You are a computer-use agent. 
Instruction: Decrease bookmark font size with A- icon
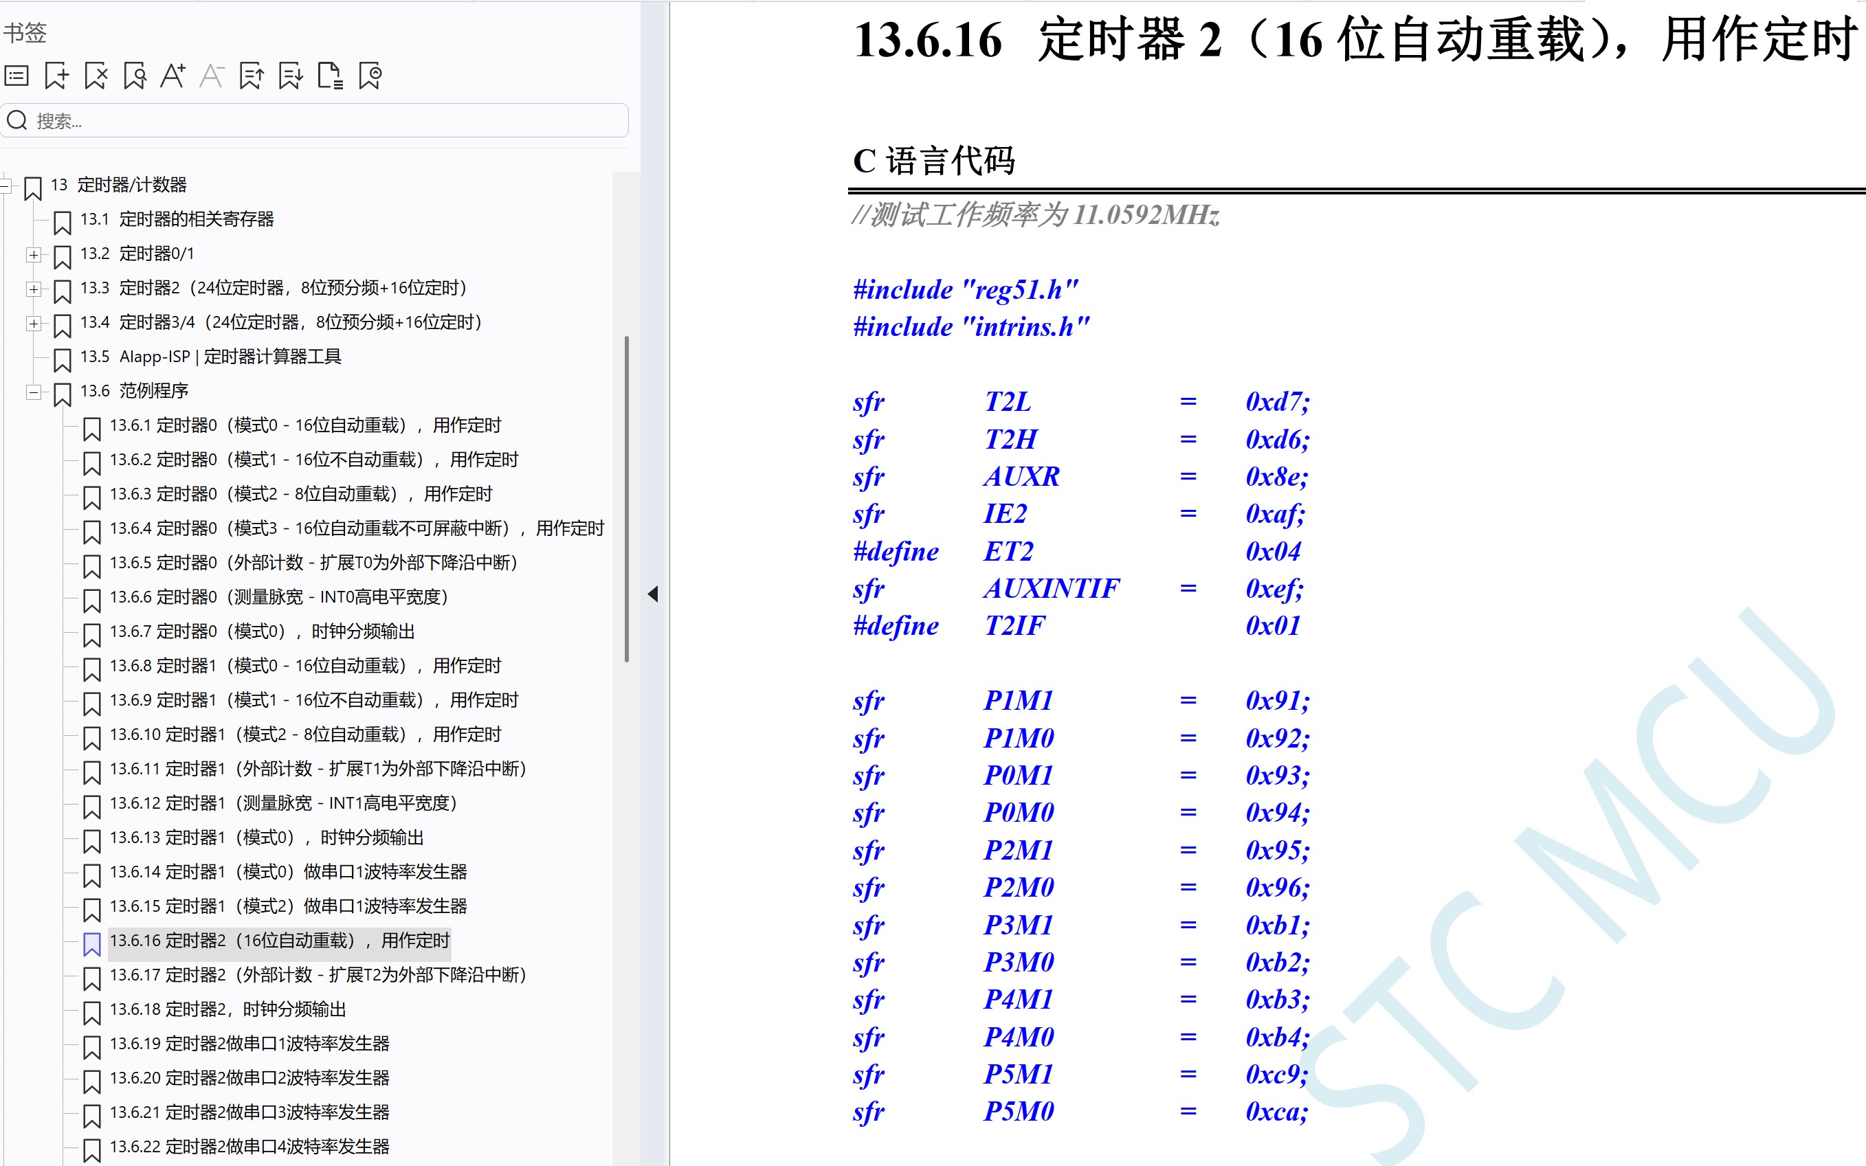coord(212,76)
